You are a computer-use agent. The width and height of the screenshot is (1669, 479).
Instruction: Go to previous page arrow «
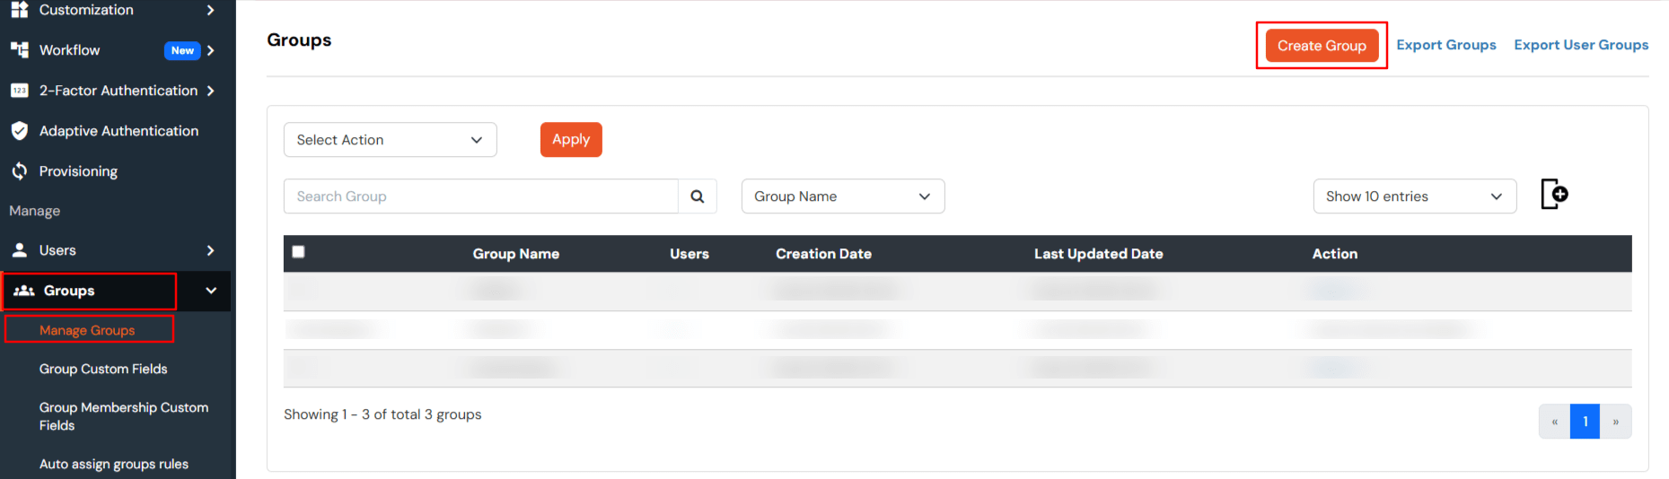coord(1554,422)
